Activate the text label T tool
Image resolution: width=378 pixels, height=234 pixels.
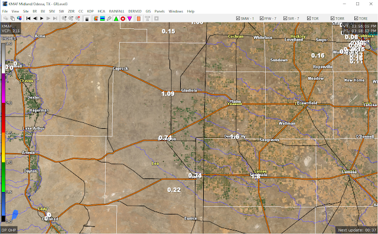coord(147,18)
